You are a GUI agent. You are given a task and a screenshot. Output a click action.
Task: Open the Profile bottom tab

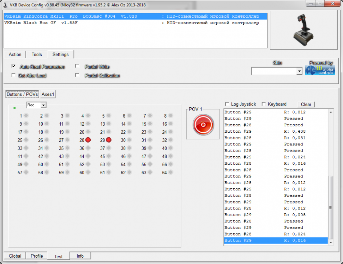coord(37,256)
